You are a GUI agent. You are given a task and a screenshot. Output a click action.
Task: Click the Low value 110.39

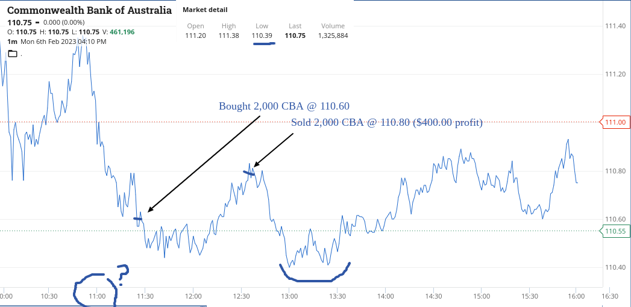coord(262,36)
